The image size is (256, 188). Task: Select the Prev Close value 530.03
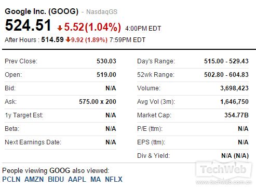(x=106, y=61)
